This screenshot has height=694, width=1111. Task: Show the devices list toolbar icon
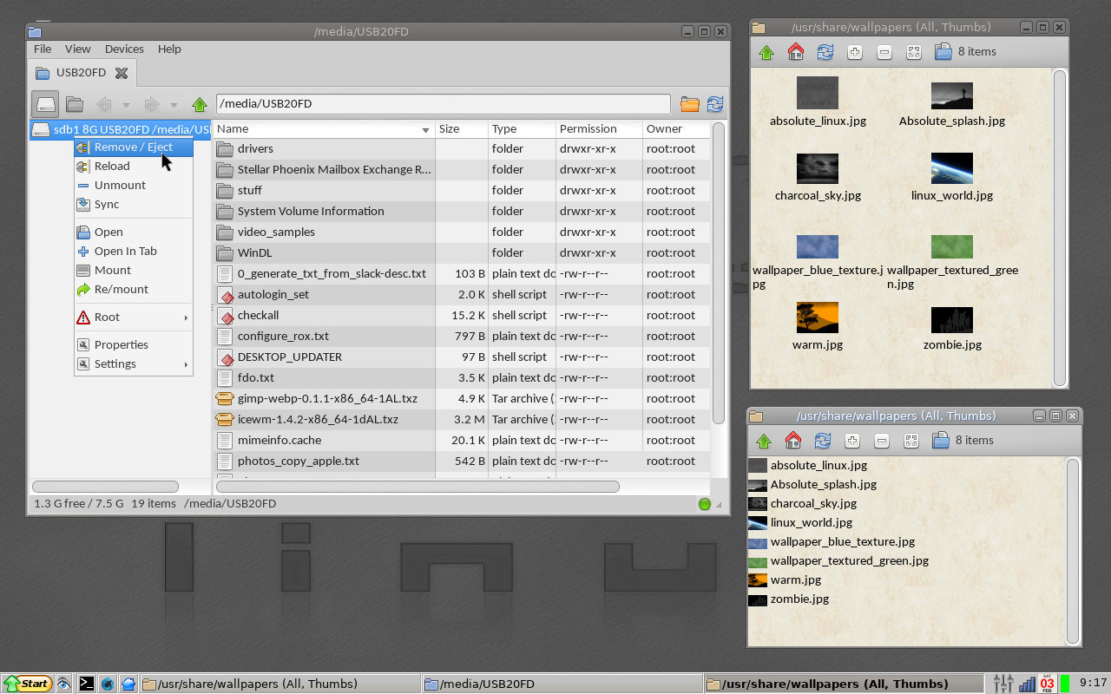(45, 104)
